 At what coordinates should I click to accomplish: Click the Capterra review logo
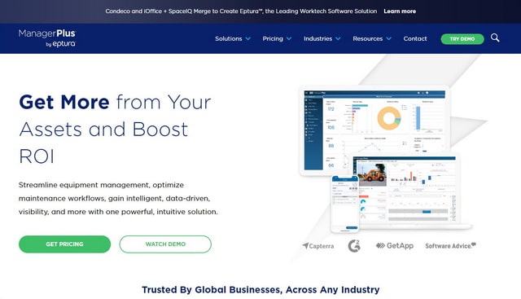pos(318,246)
